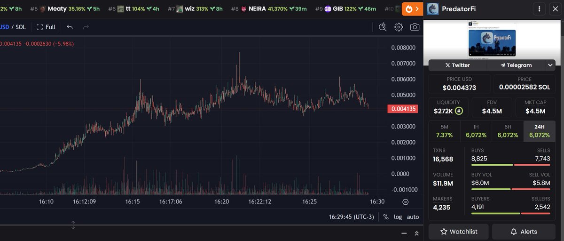Toggle auto scale on the chart
Viewport: 564px width, 241px height.
(x=413, y=217)
